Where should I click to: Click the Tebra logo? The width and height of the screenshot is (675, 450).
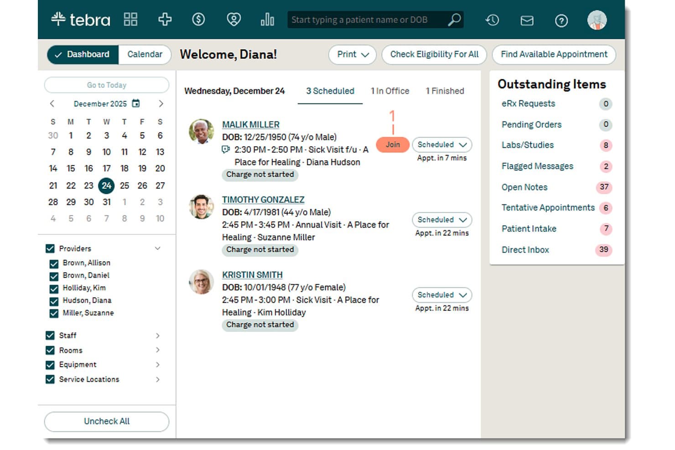80,20
